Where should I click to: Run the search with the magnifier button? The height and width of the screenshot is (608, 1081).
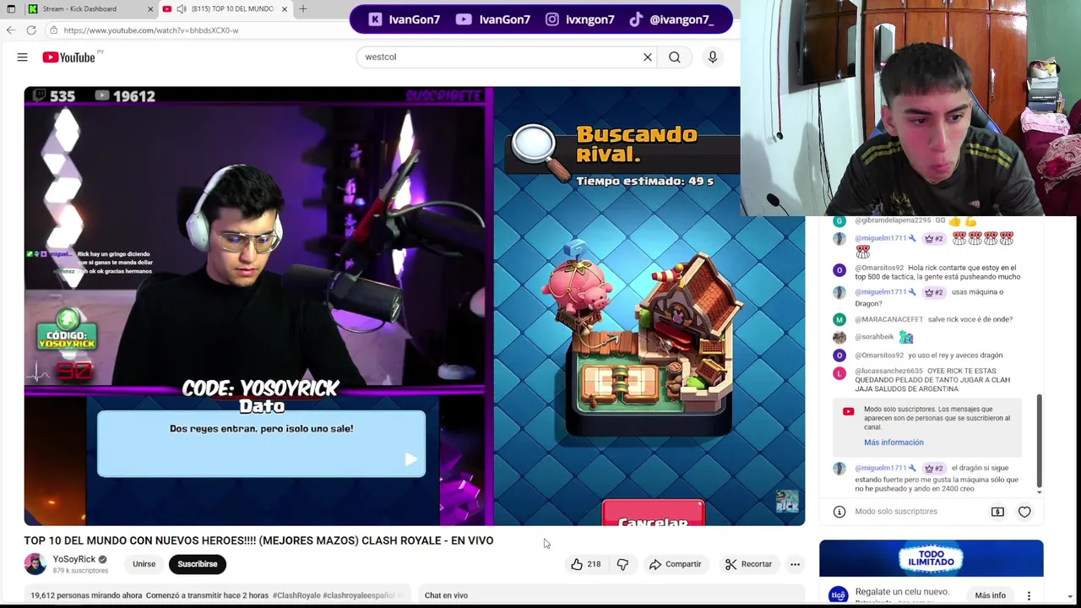(675, 57)
